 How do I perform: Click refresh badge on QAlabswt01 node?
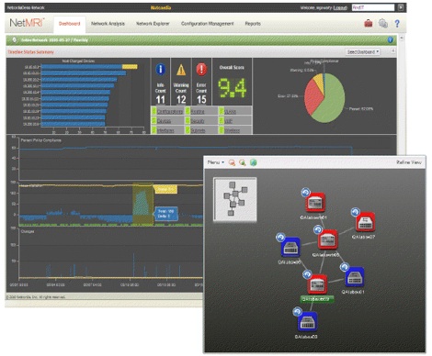305,193
